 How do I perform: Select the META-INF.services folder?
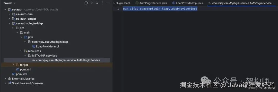(45, 56)
